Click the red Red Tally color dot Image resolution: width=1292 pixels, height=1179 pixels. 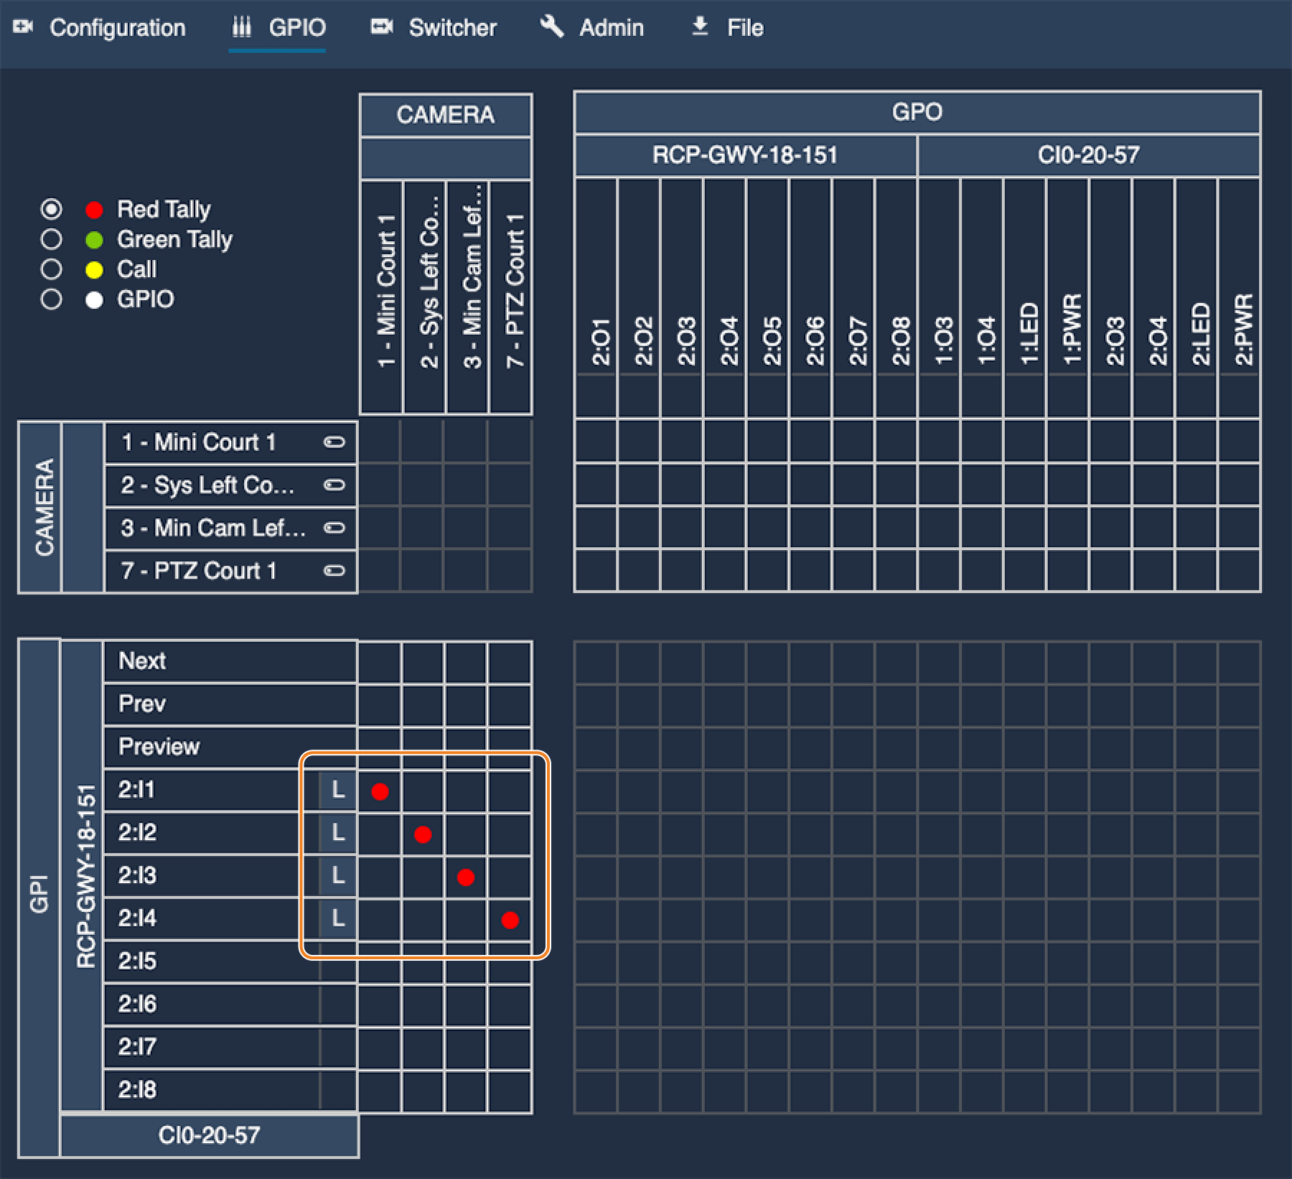[x=94, y=210]
